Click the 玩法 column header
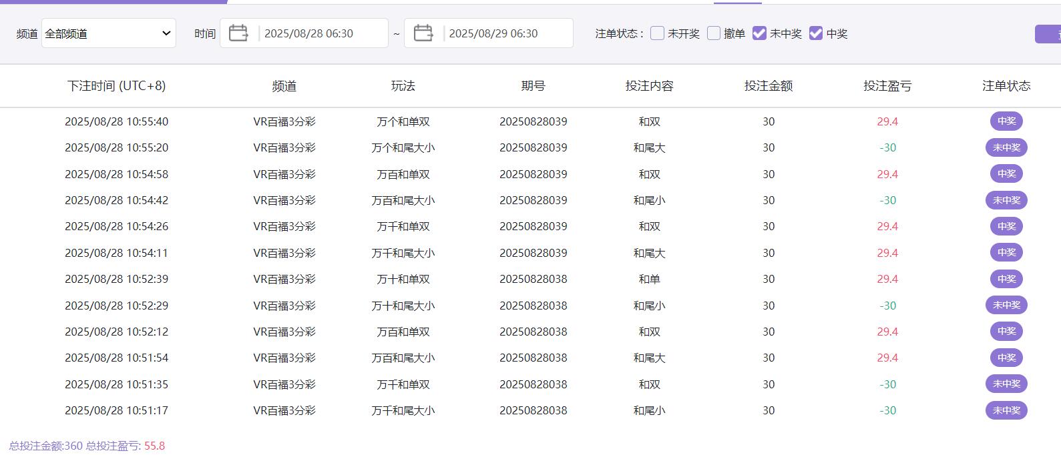 coord(403,86)
